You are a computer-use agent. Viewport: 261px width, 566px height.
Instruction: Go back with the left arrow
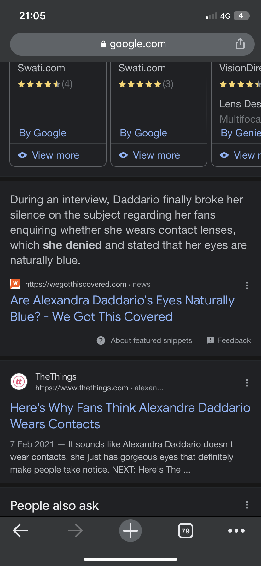pyautogui.click(x=20, y=531)
